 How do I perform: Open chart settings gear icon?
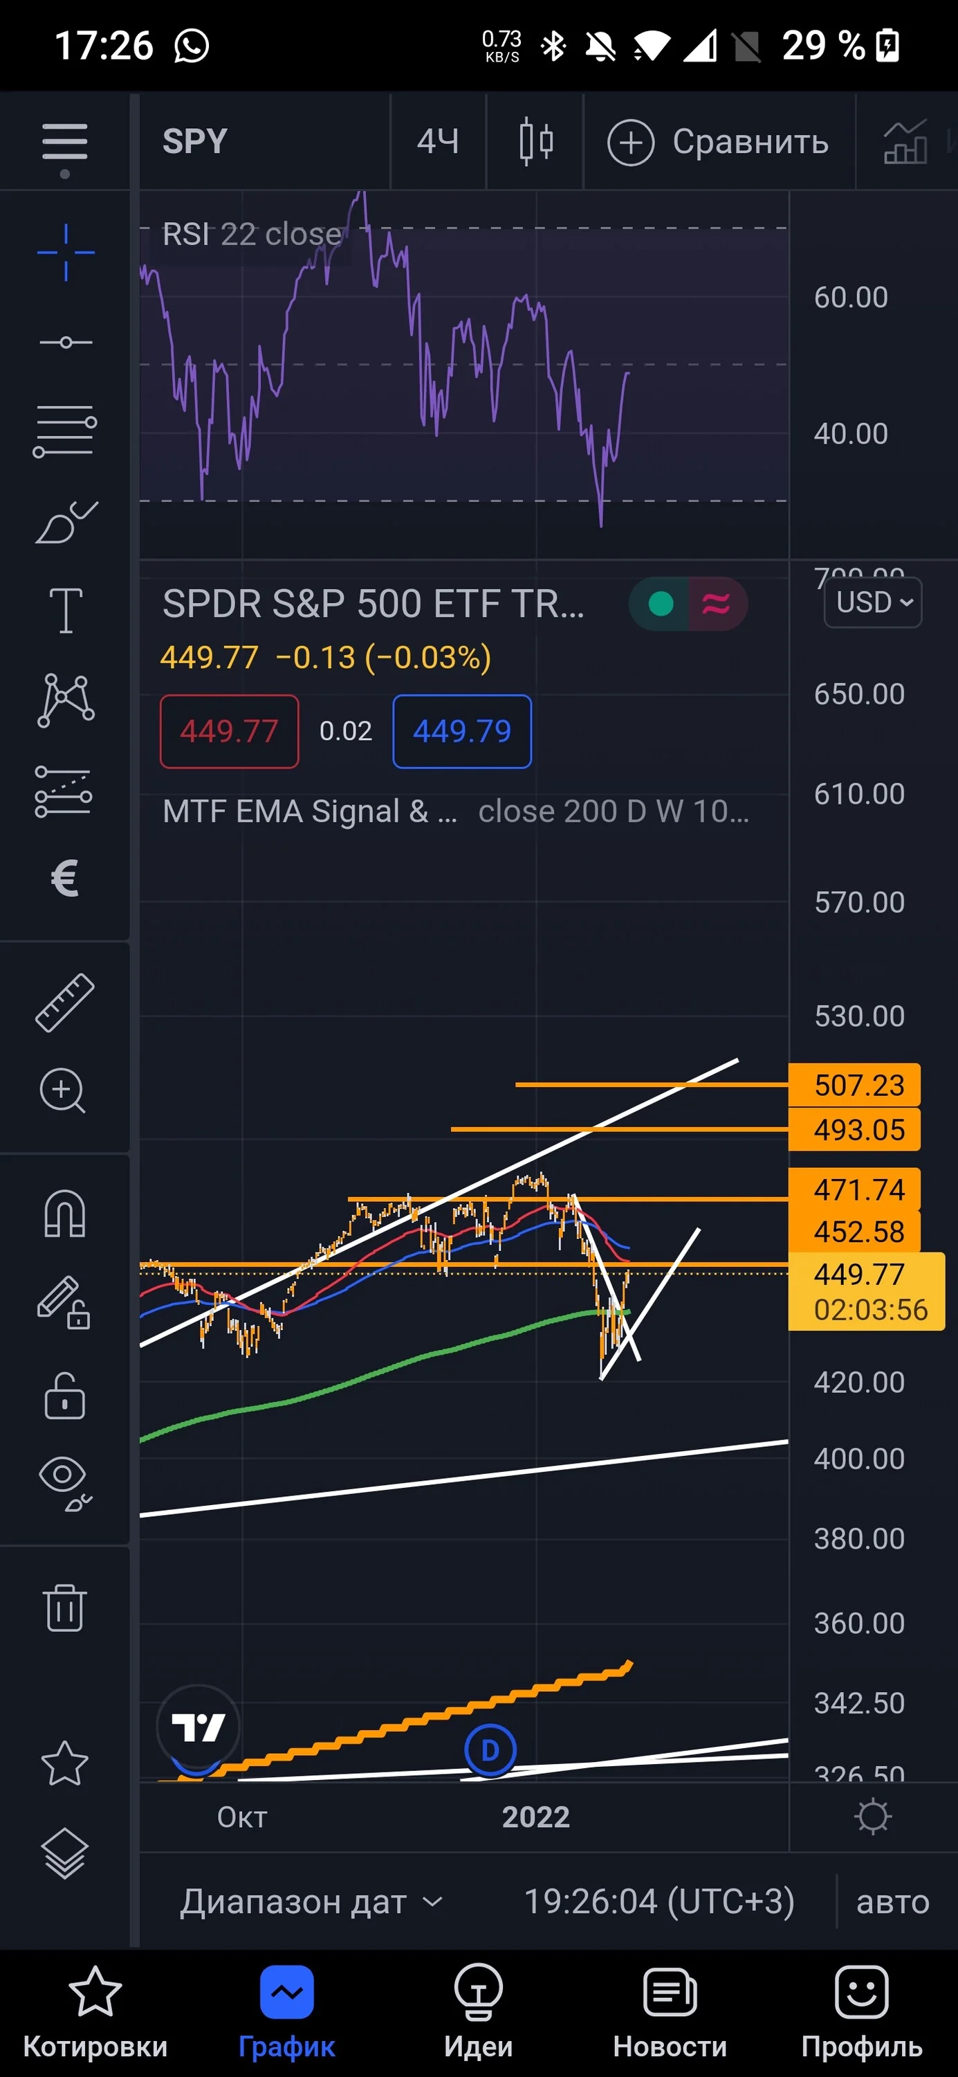[x=874, y=1817]
